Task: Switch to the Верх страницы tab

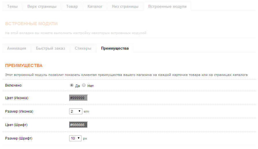Action: 42,6
